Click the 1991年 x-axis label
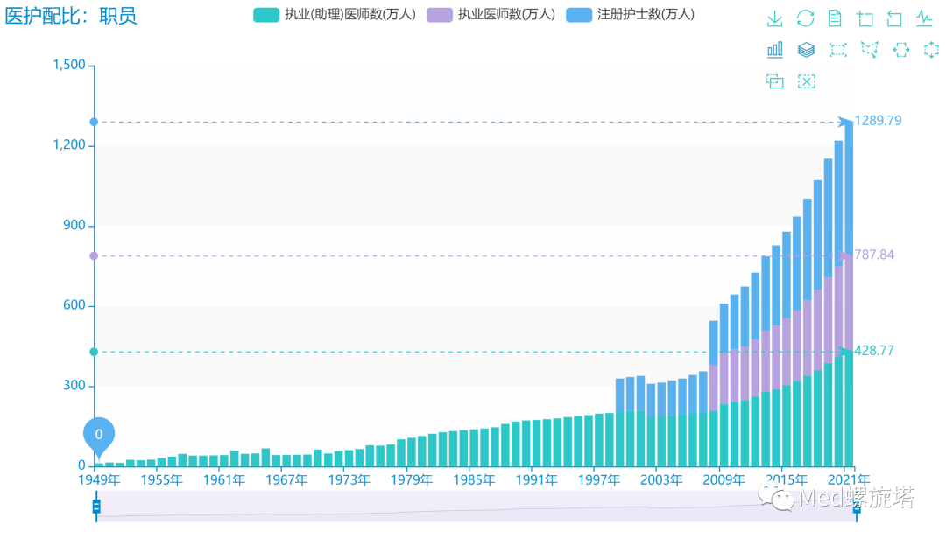The image size is (946, 539). (536, 480)
